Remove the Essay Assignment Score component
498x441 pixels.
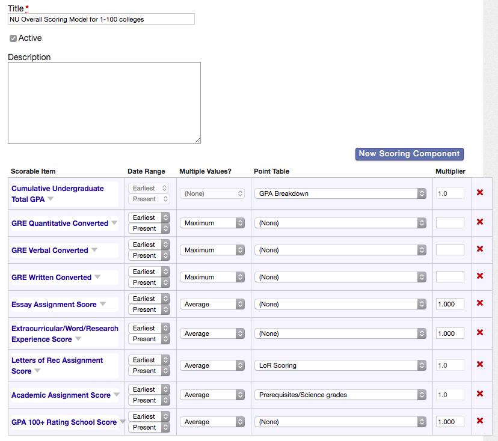479,303
